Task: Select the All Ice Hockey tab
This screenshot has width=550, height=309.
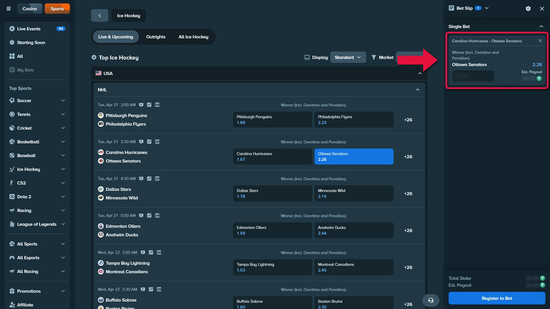Action: [193, 37]
